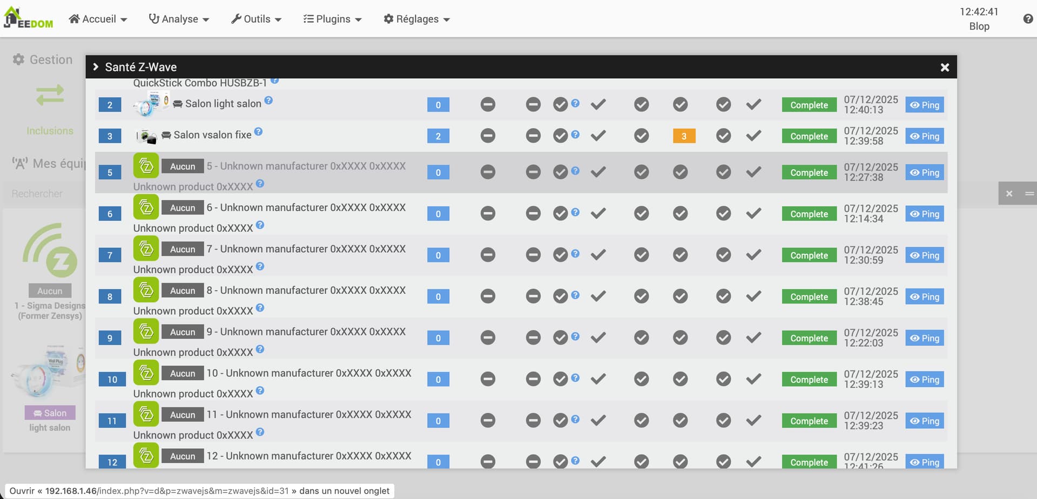
Task: Click the orange 3 badge in row 3
Action: (x=684, y=136)
